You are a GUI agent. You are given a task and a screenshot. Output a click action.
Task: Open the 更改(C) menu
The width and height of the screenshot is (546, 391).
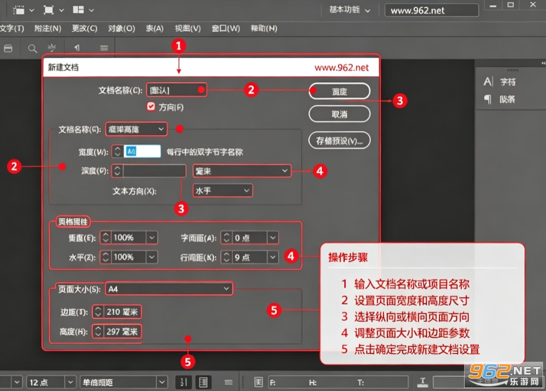[x=84, y=29]
